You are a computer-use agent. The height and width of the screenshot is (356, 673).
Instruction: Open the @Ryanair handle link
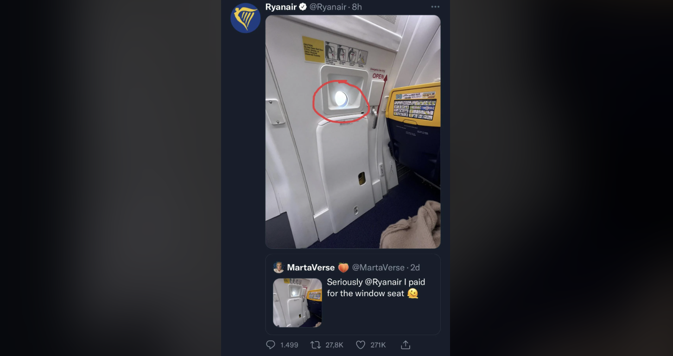328,7
